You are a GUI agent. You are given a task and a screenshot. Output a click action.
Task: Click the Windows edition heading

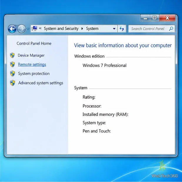click(x=89, y=56)
